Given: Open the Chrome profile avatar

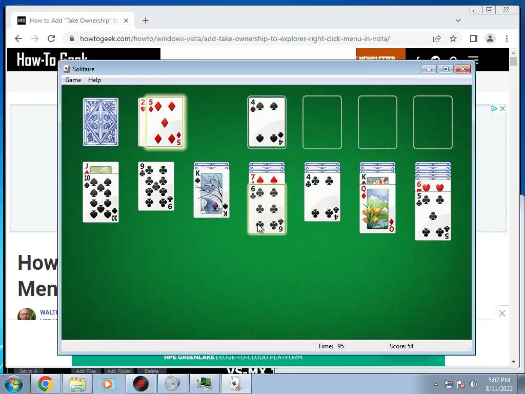Looking at the screenshot, I should pyautogui.click(x=490, y=38).
